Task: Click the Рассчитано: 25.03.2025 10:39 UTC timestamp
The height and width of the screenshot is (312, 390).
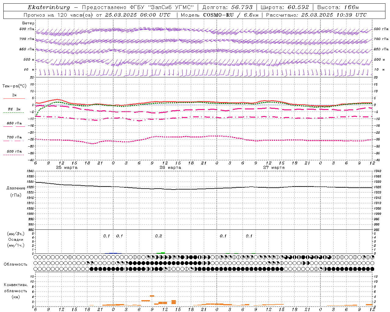Action: pos(316,15)
